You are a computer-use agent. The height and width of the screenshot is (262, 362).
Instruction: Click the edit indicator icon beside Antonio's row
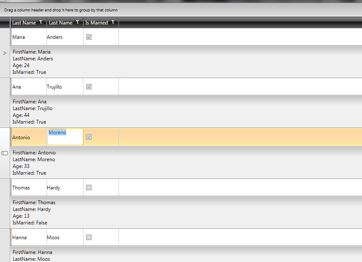coord(5,153)
